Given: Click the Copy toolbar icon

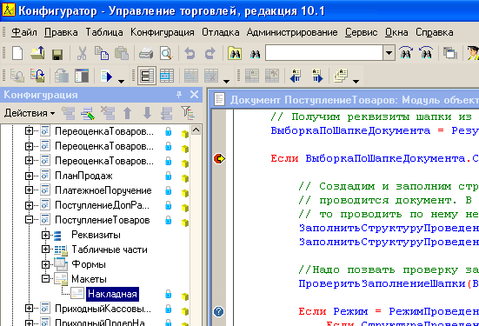Looking at the screenshot, I should click(x=102, y=54).
